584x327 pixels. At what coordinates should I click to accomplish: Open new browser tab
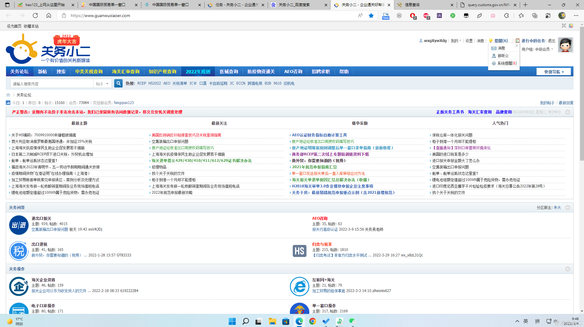click(525, 5)
